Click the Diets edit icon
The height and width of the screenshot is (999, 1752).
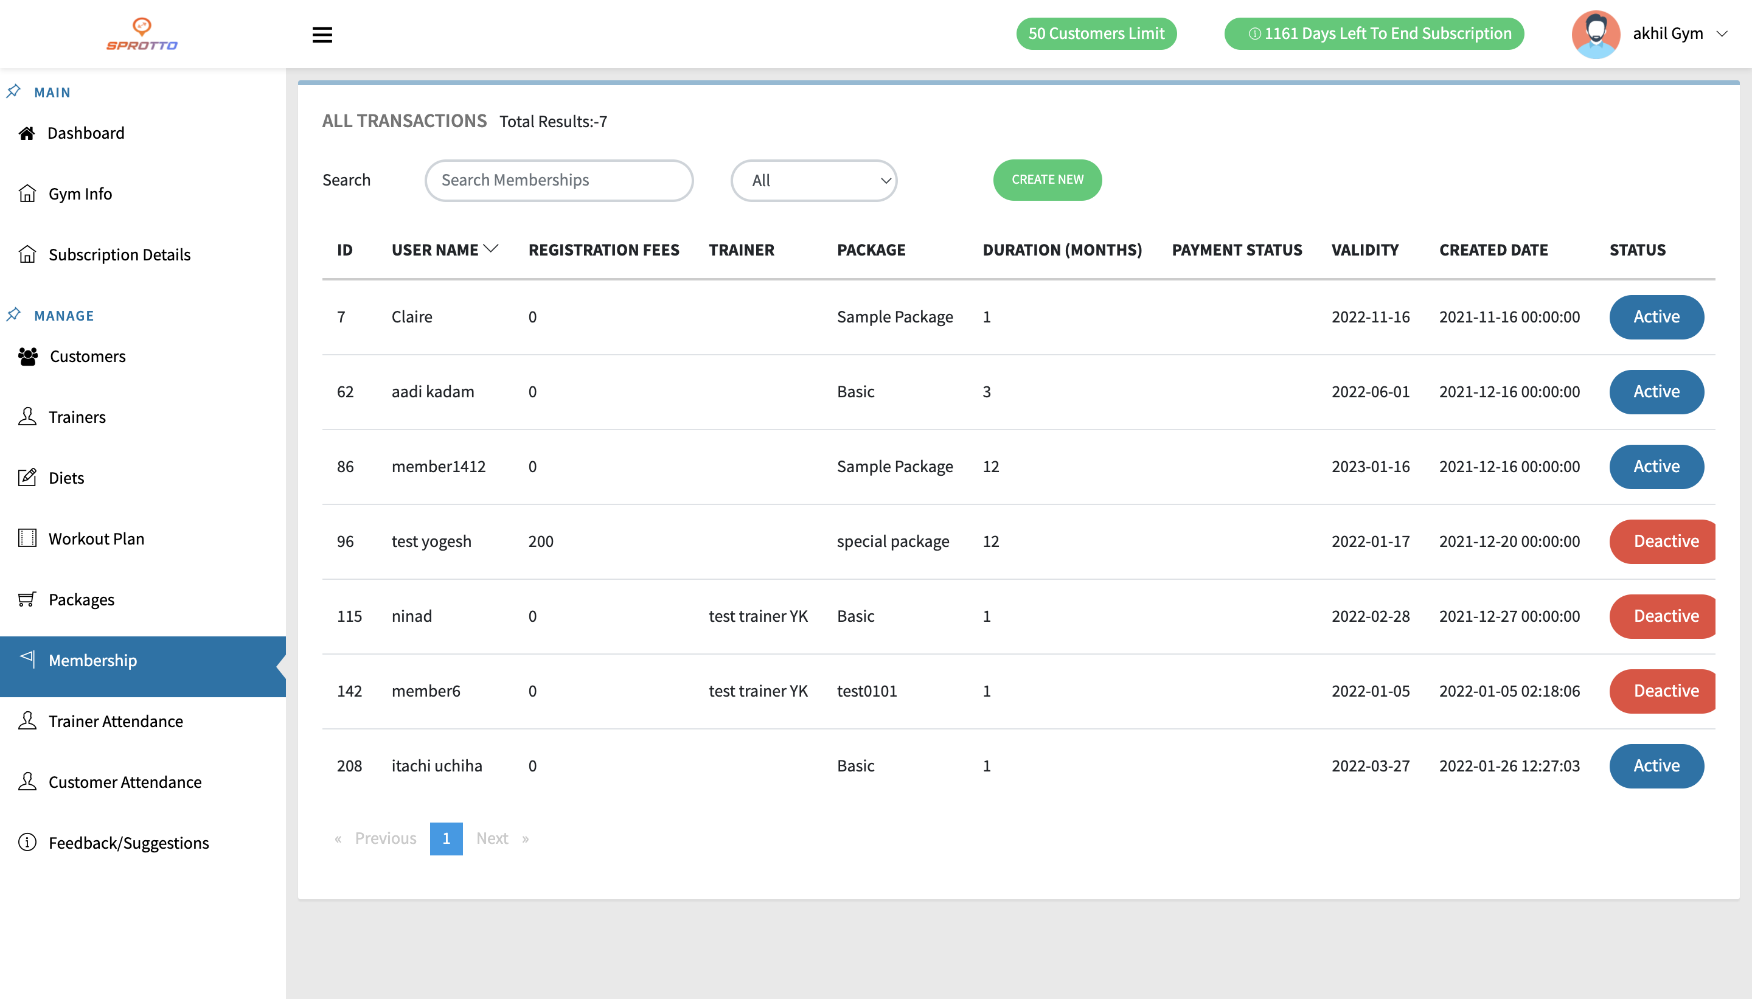(27, 478)
